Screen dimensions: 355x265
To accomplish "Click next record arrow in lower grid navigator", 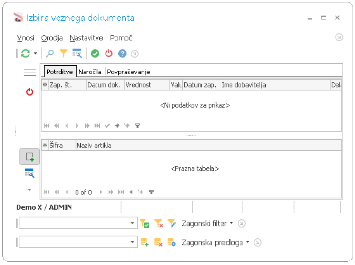I will coord(101,192).
